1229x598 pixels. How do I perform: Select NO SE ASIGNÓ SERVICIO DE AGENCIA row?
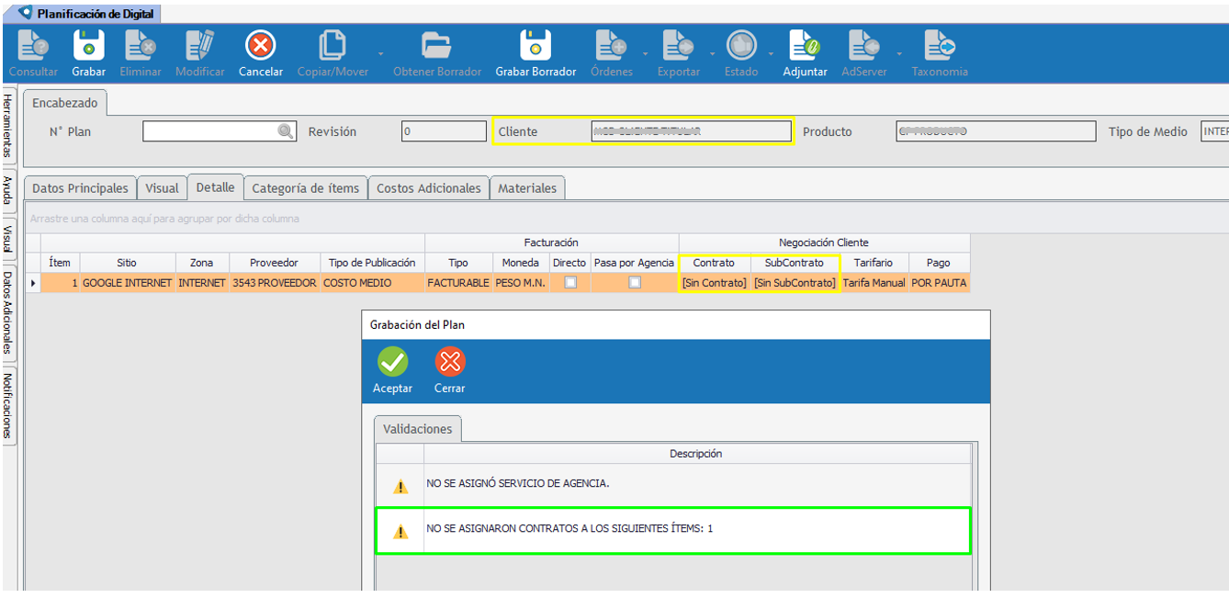[673, 484]
